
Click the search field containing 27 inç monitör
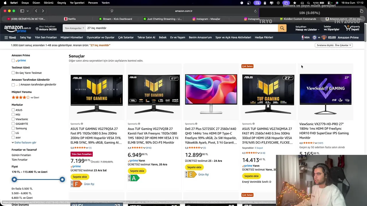click(x=182, y=28)
